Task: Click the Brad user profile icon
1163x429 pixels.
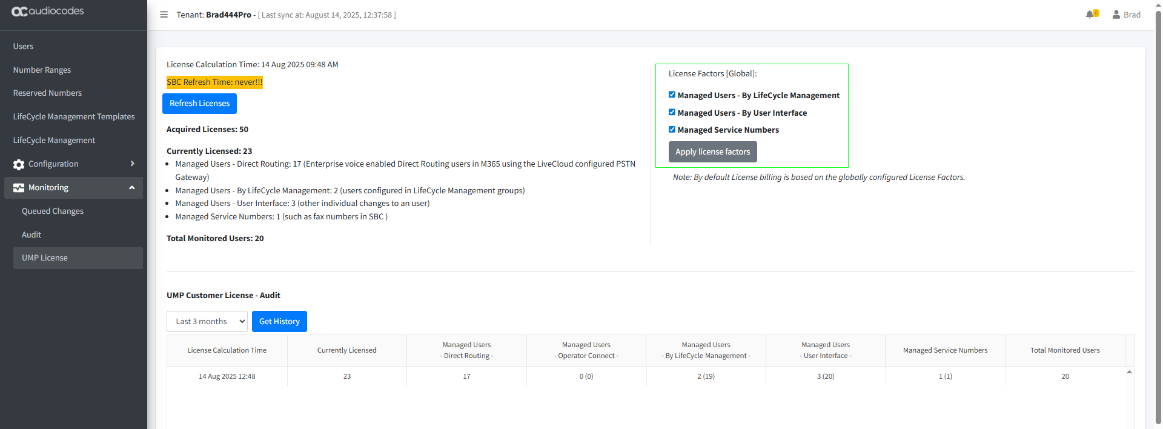Action: [x=1116, y=15]
